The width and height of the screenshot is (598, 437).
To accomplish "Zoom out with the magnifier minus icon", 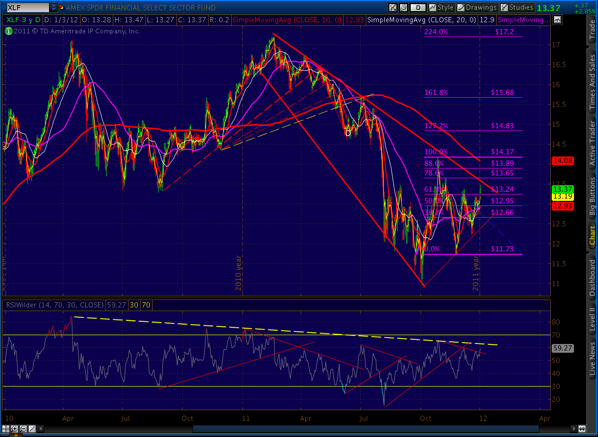I will pos(23,429).
